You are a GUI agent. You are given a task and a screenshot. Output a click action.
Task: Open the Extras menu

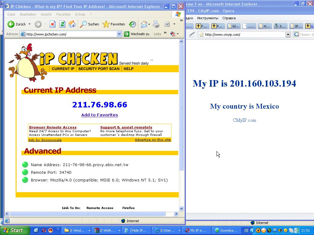click(80, 14)
